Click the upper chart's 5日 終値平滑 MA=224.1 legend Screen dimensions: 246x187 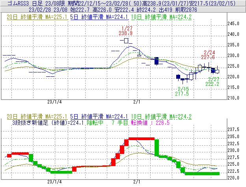click(x=99, y=17)
